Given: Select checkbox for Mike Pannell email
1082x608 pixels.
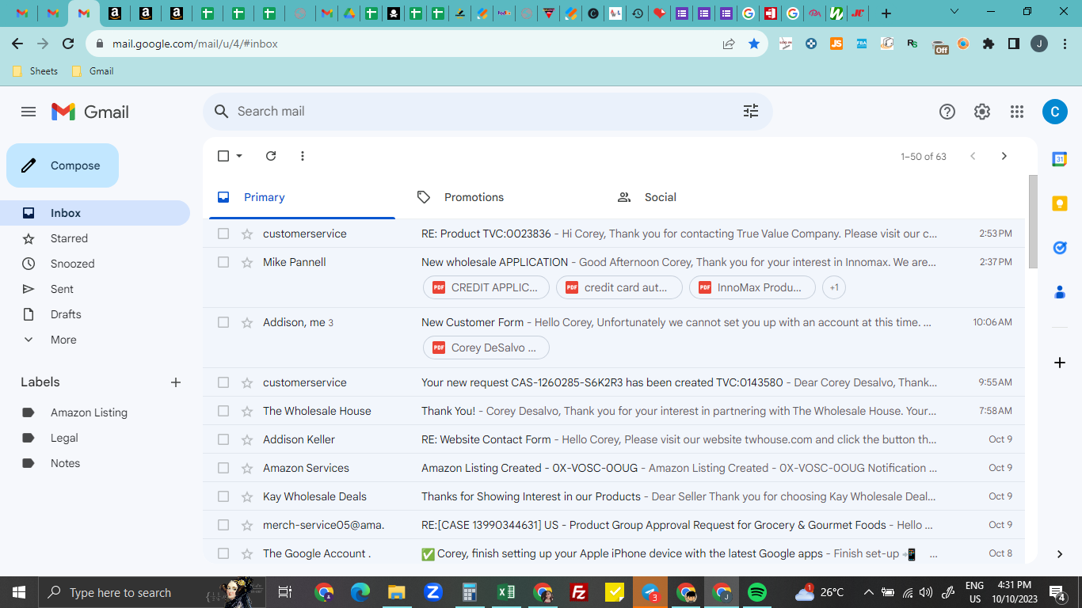Looking at the screenshot, I should pyautogui.click(x=223, y=262).
